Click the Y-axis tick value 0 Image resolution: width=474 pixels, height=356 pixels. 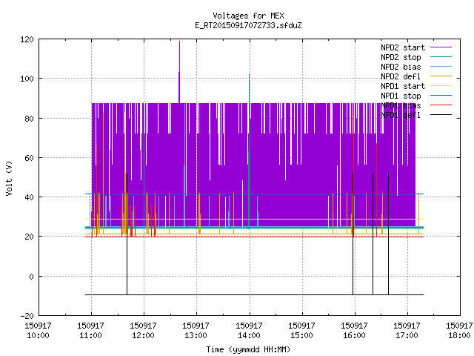coord(31,277)
